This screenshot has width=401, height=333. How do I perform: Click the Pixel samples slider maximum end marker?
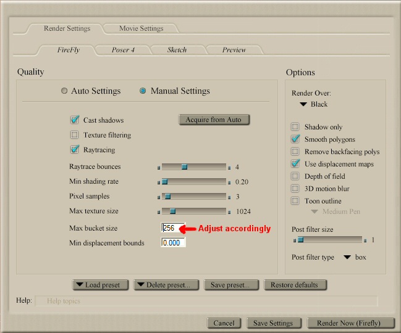(229, 197)
